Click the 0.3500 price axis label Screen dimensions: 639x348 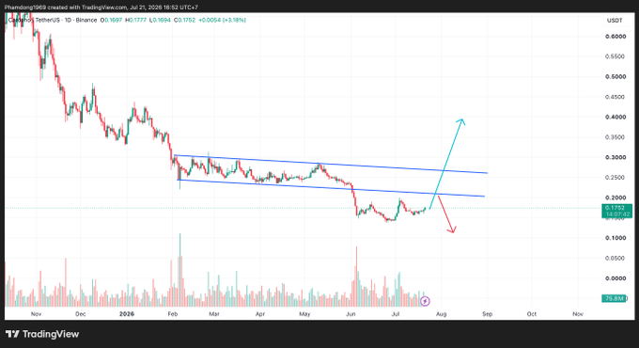point(615,137)
